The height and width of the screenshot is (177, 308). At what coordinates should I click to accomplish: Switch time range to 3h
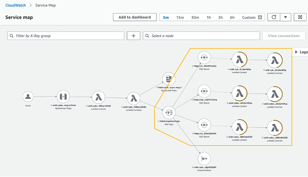click(221, 17)
